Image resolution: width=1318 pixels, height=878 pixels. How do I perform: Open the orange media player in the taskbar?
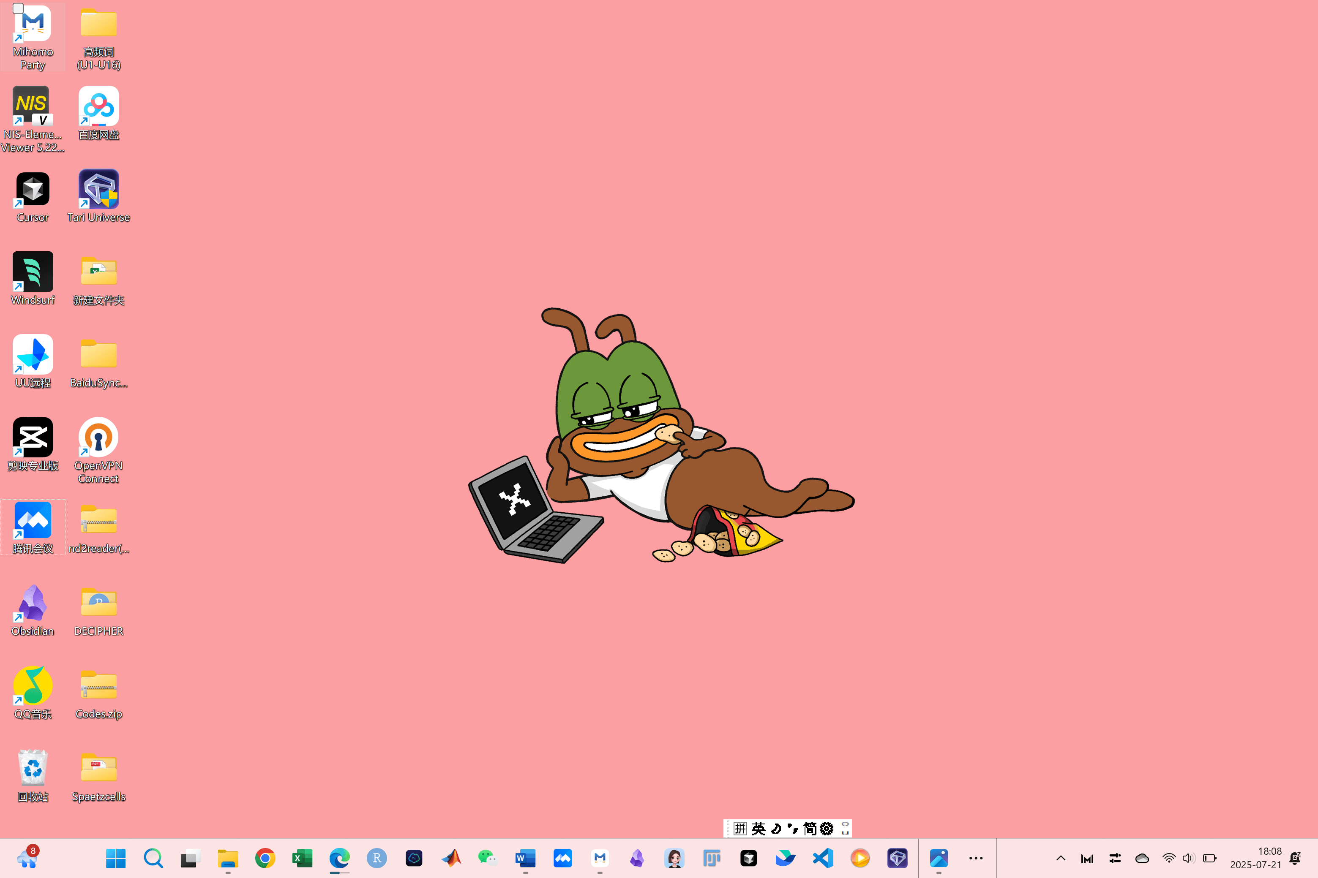pos(860,858)
